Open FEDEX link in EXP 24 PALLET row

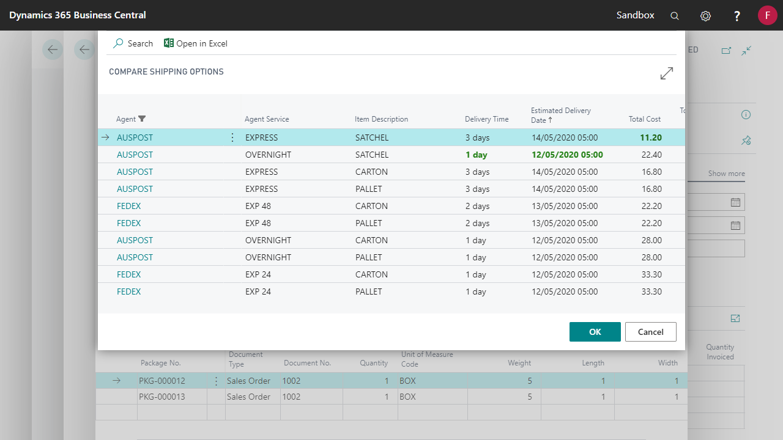(128, 291)
